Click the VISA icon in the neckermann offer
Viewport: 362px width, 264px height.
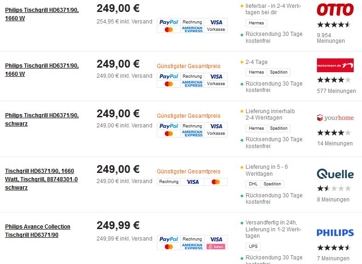point(216,76)
